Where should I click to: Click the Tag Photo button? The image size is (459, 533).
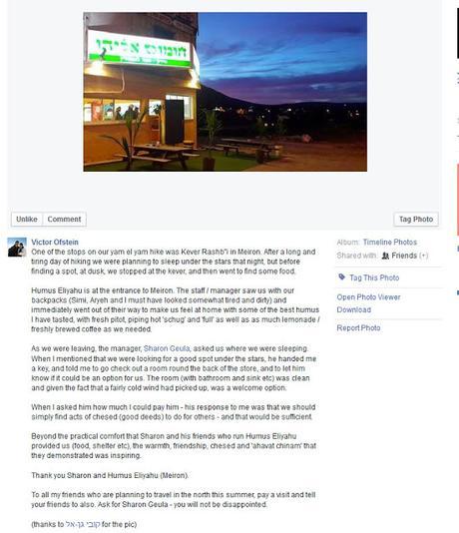pyautogui.click(x=416, y=220)
